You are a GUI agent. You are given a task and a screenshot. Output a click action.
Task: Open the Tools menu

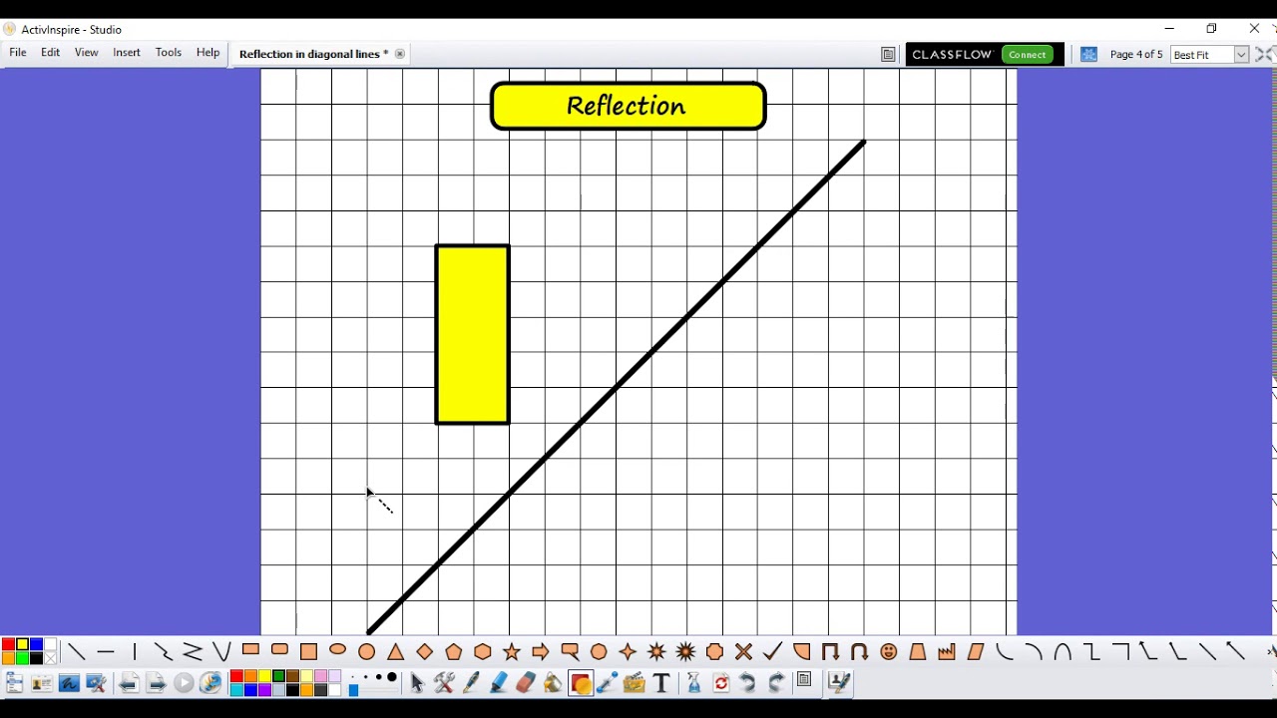coord(169,53)
